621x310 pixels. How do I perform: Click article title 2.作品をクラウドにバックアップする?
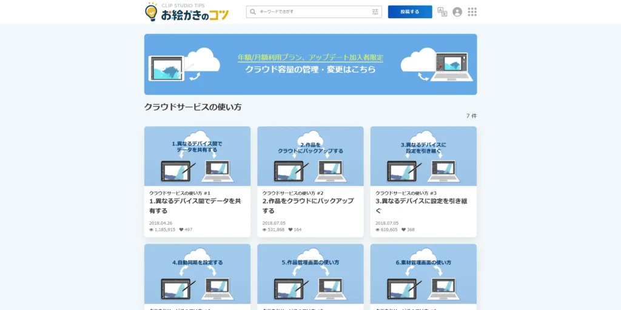[x=308, y=206]
